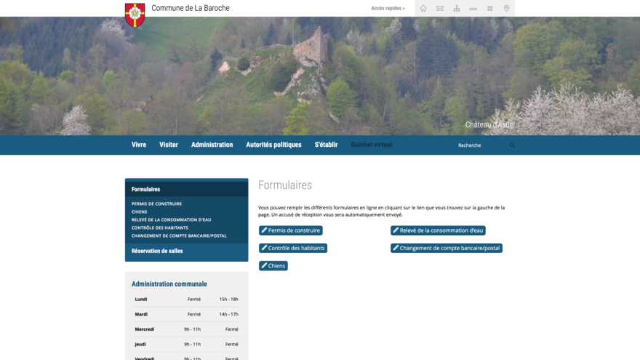The image size is (640, 360).
Task: Select the Lundi row in opening hours
Action: (x=186, y=299)
